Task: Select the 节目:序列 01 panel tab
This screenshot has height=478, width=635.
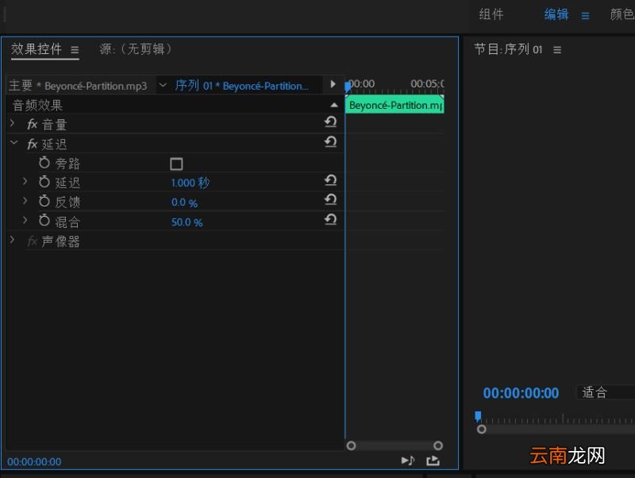Action: click(x=508, y=49)
